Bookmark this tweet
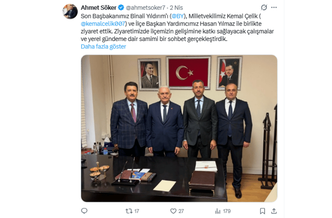The image size is (332, 218). coord(262,211)
